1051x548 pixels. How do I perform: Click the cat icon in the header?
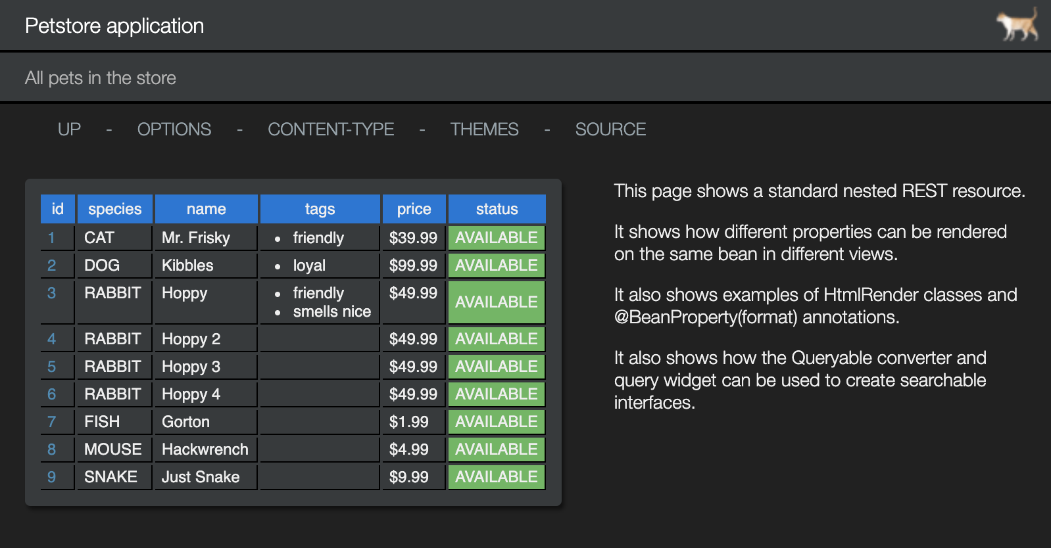[x=1017, y=25]
